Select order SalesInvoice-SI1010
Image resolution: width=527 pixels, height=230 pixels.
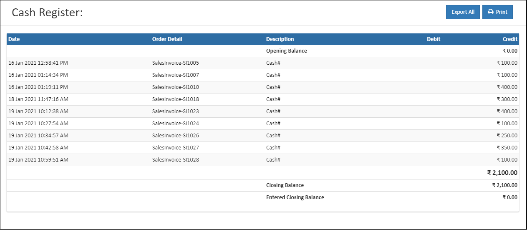point(176,87)
